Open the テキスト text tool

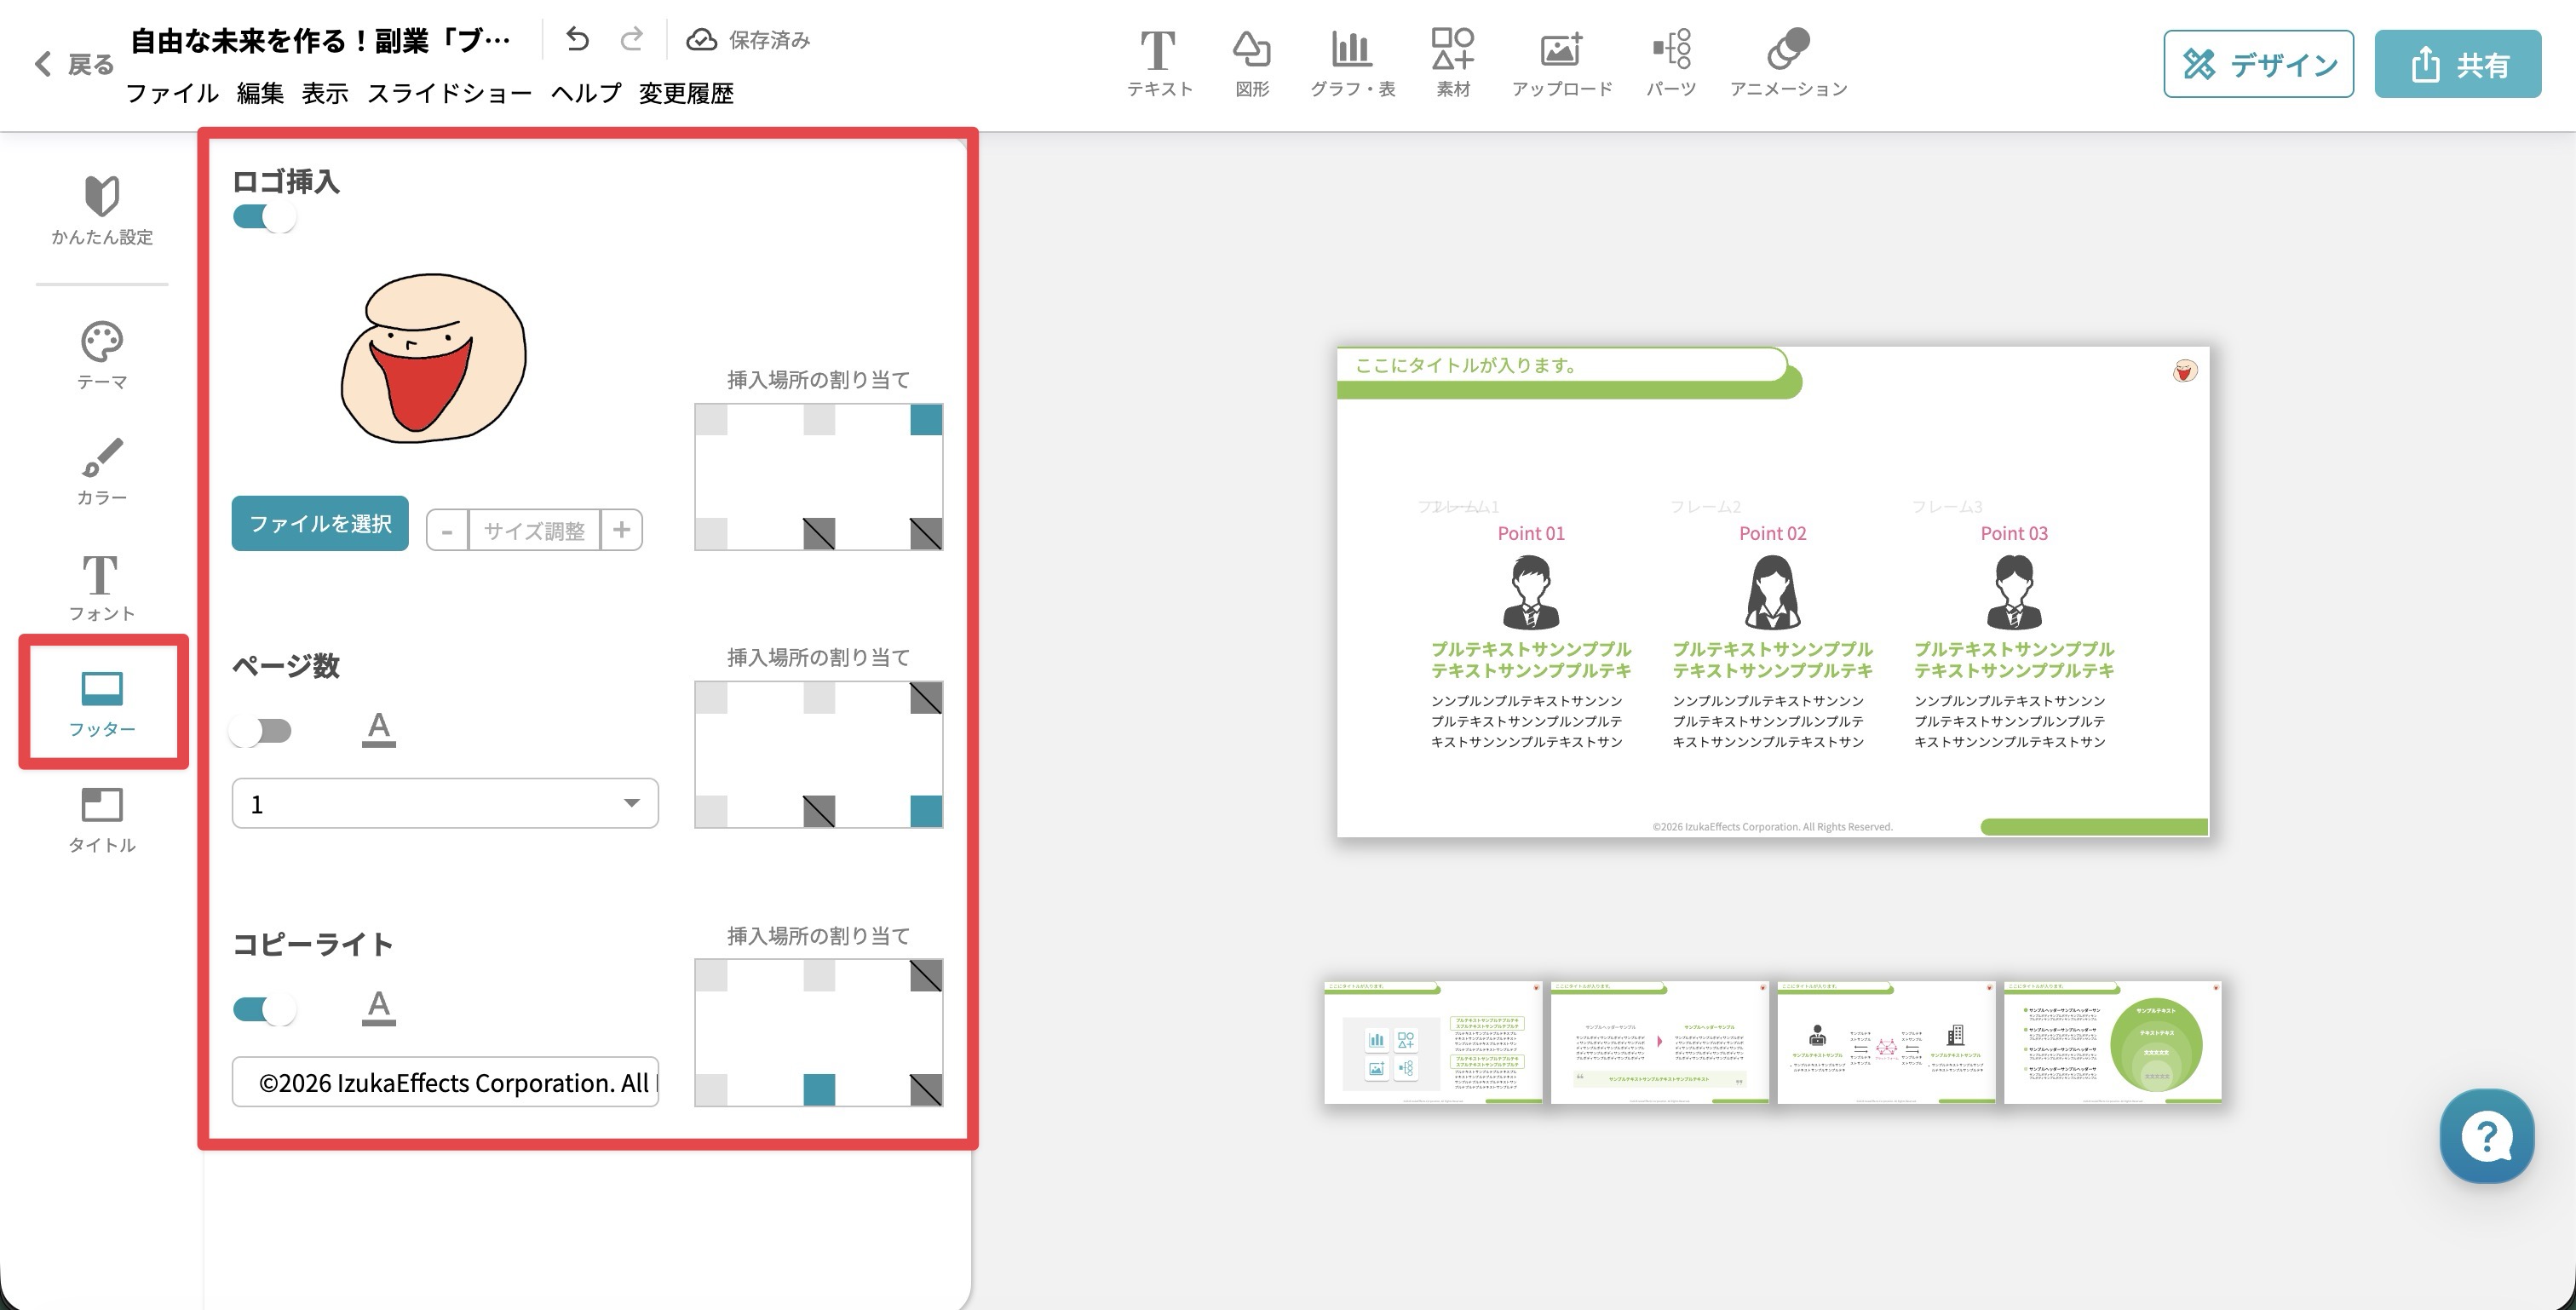pyautogui.click(x=1158, y=63)
